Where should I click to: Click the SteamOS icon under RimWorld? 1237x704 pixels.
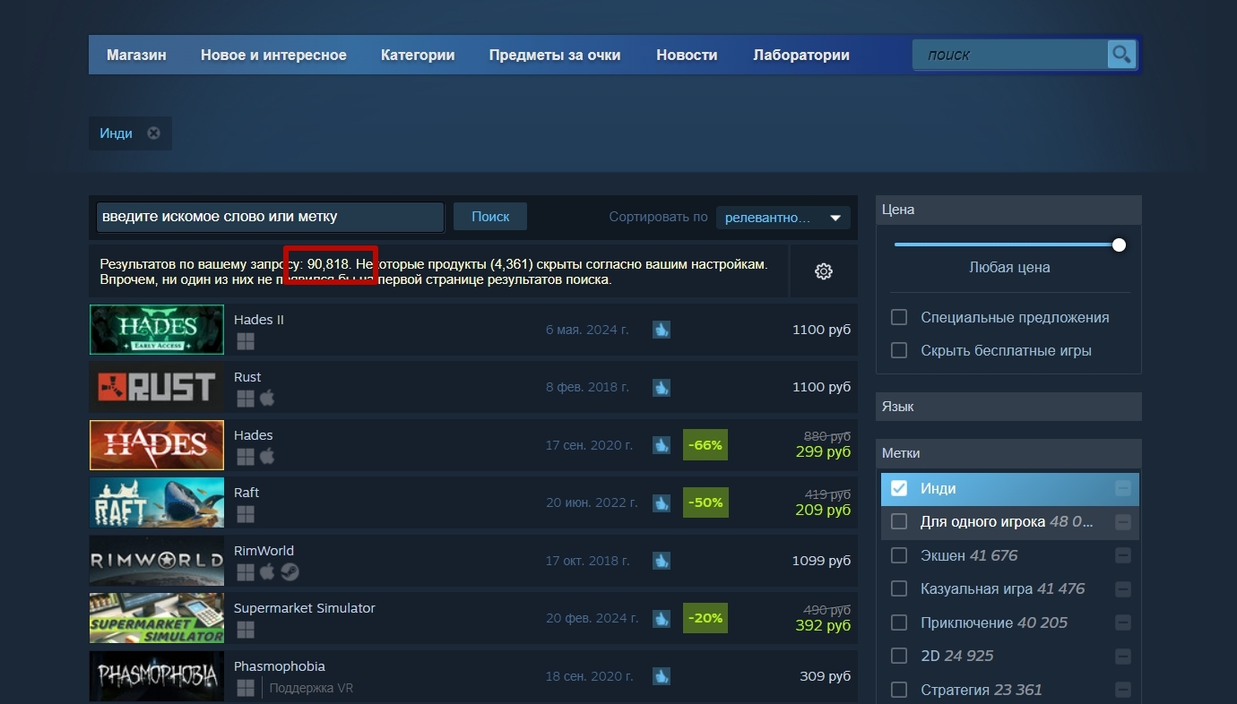click(x=290, y=571)
